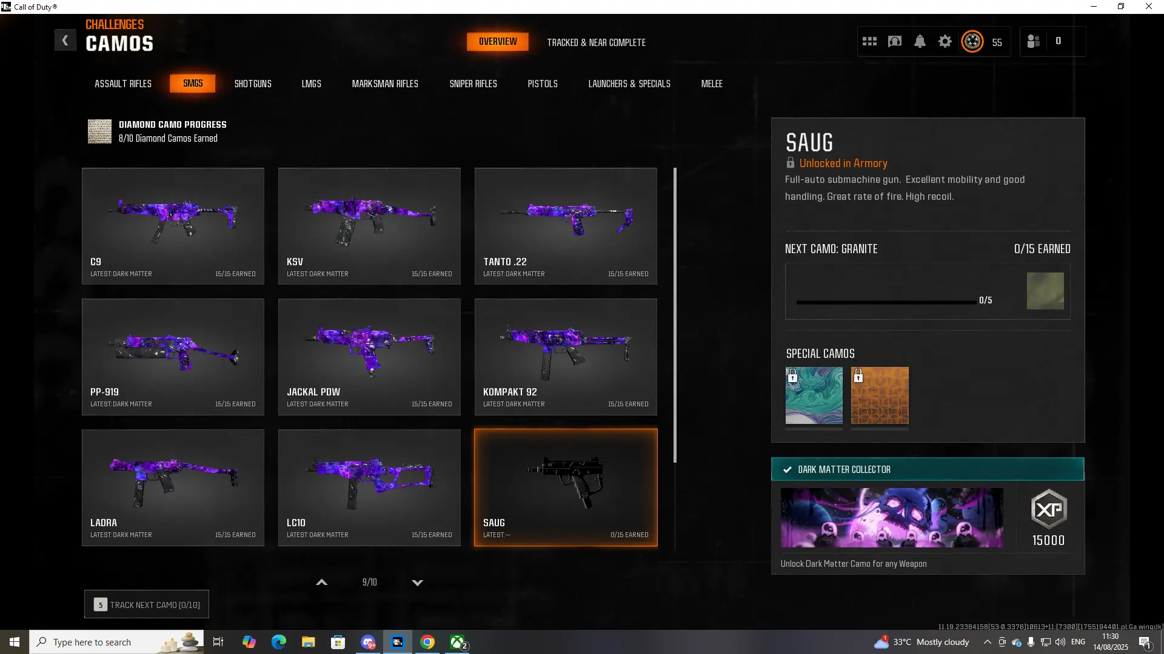Open settings gear icon

click(x=945, y=41)
